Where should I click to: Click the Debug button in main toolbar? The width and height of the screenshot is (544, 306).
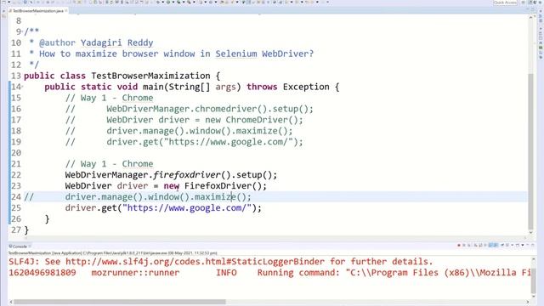(x=158, y=2)
